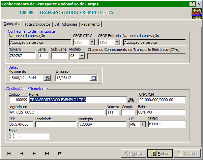Expand the CFOP CTRC dropdown
The height and width of the screenshot is (160, 203).
(x=92, y=42)
